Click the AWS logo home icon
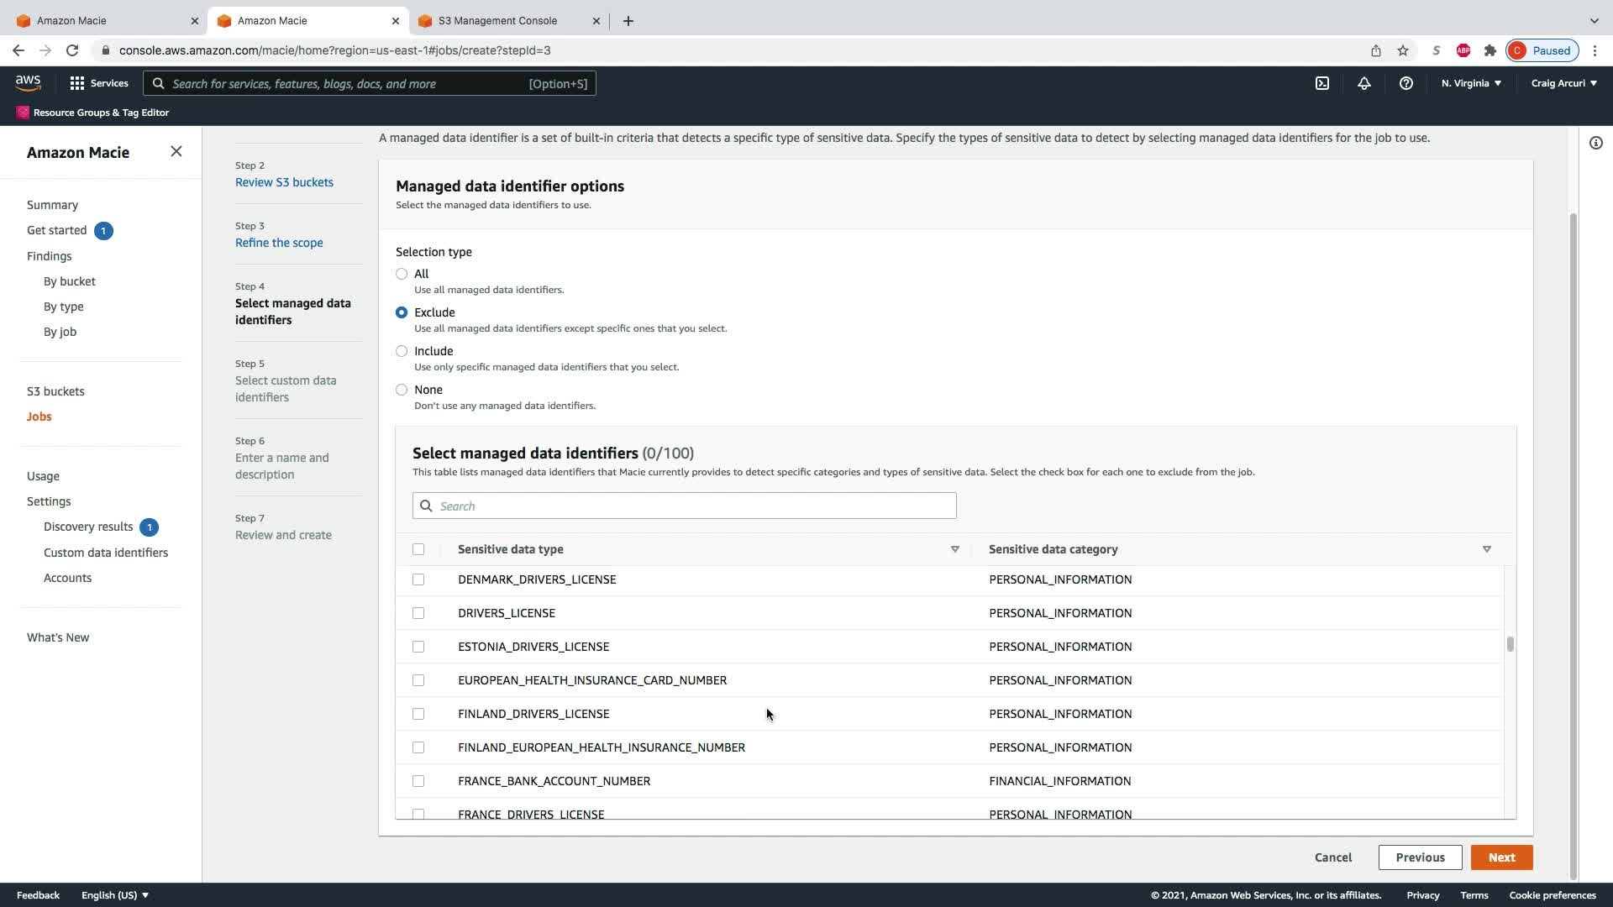The image size is (1613, 907). coord(28,82)
